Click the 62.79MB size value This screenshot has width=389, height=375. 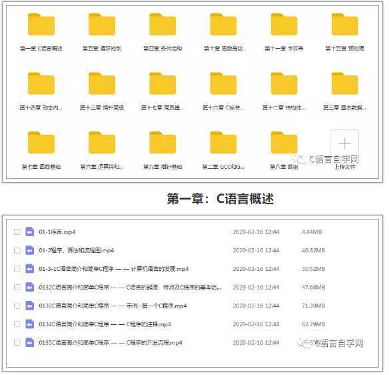tap(313, 324)
